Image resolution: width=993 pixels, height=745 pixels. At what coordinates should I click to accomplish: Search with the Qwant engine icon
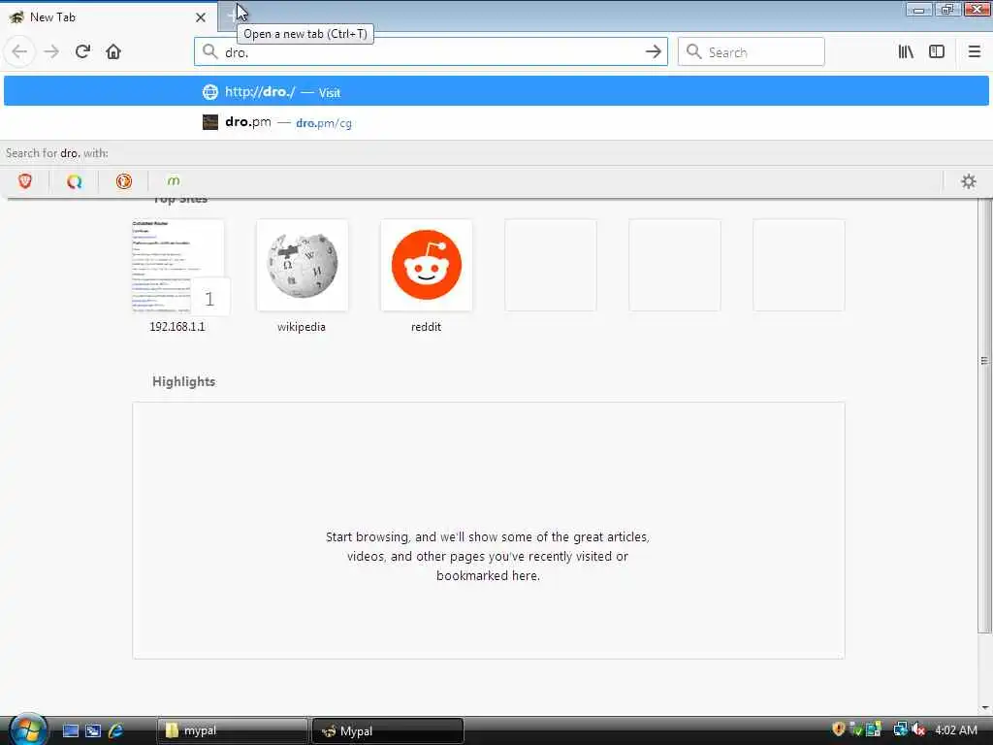[x=75, y=181]
